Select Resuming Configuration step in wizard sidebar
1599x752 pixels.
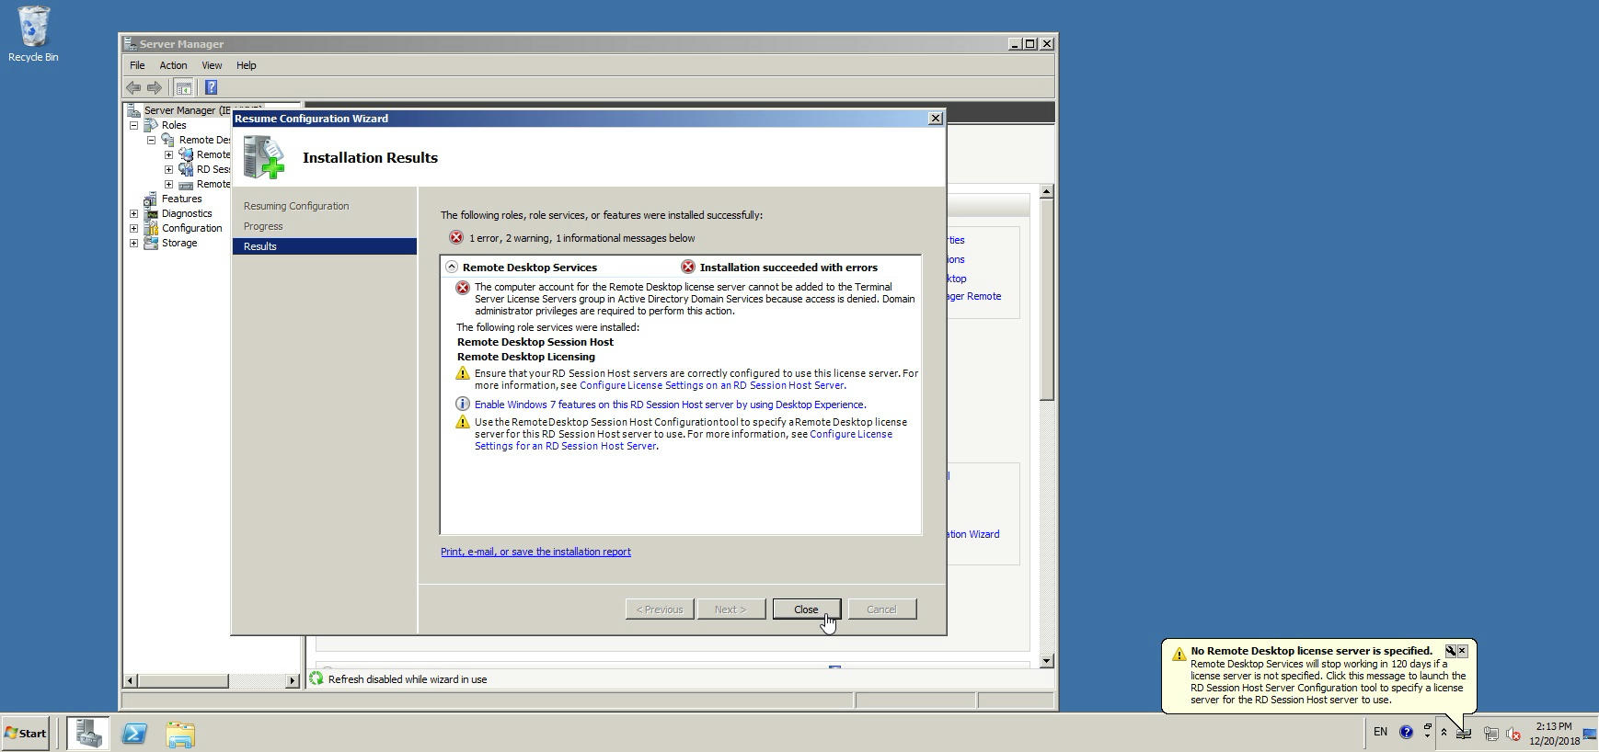[296, 206]
